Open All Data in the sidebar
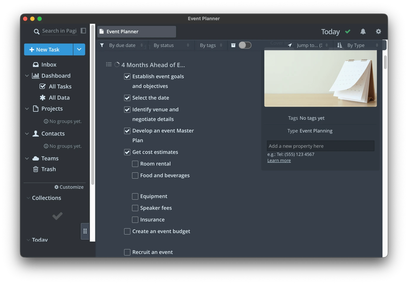Screen dimensions: 408x284 pos(59,98)
